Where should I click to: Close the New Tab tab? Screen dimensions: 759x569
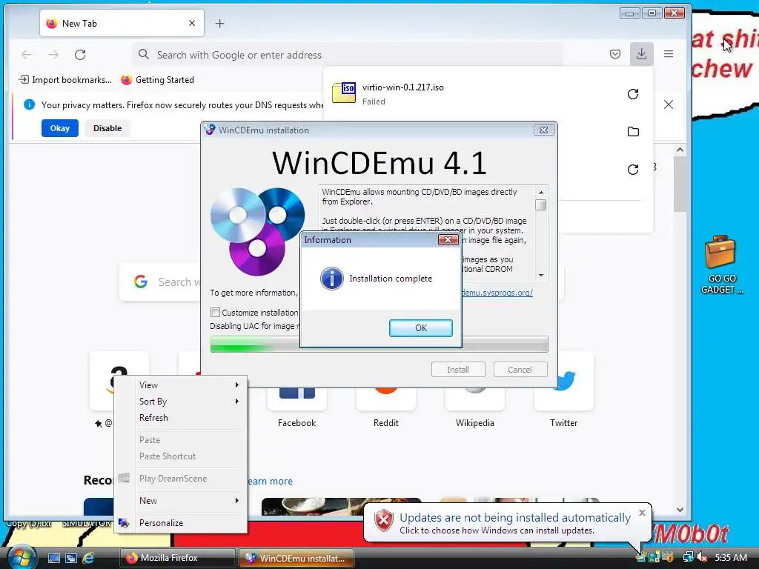(x=192, y=23)
